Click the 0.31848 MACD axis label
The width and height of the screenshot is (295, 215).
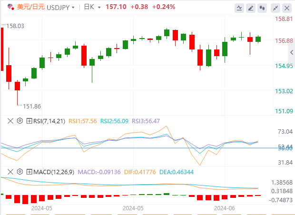pos(282,191)
